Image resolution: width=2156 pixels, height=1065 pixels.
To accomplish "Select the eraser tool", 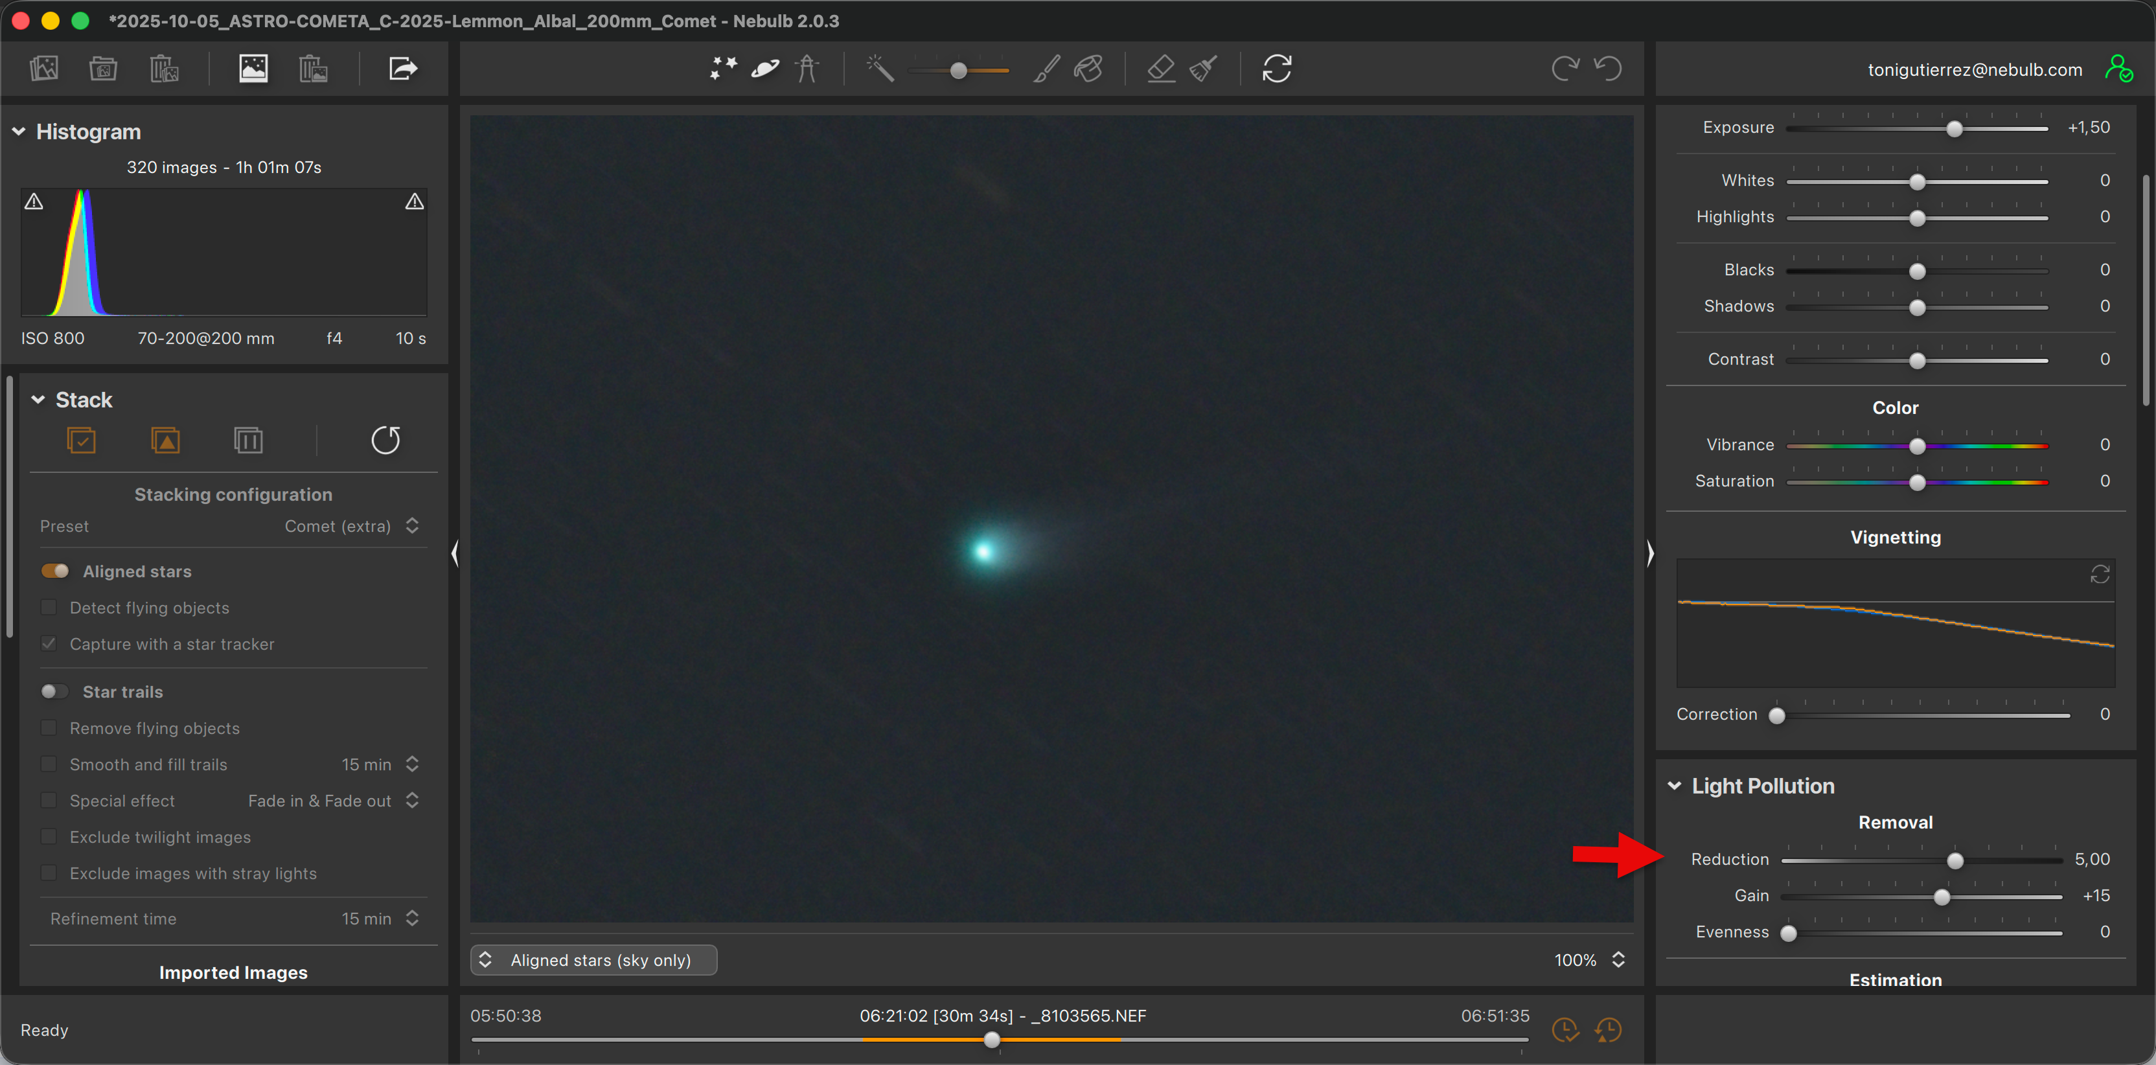I will [1161, 69].
